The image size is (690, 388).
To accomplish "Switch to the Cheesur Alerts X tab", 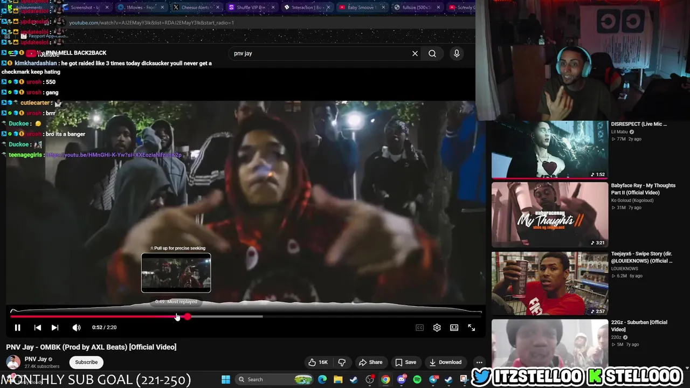I will click(x=195, y=8).
